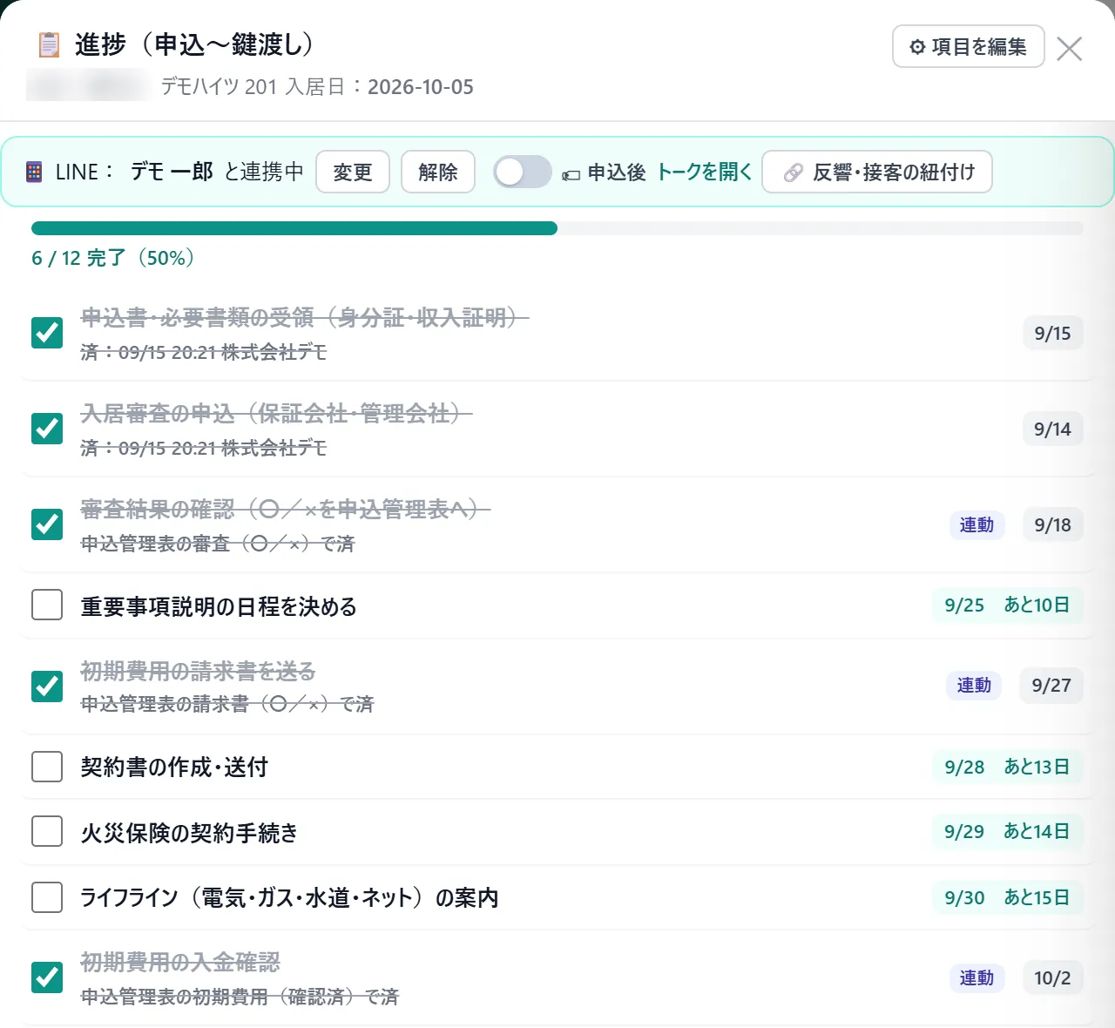This screenshot has height=1028, width=1115.
Task: Check 火災保険の契約手続き checkbox
Action: (x=47, y=831)
